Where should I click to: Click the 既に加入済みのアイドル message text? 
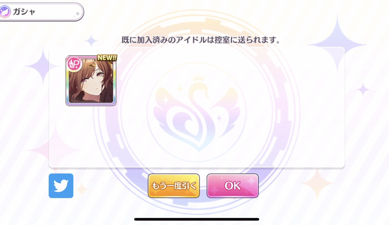pos(201,40)
